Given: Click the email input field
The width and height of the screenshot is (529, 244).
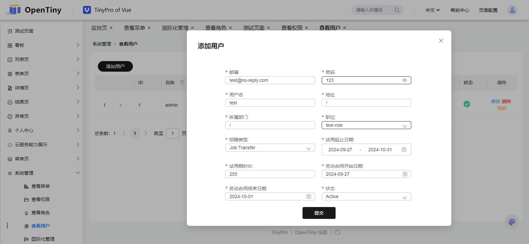Looking at the screenshot, I should (x=270, y=80).
